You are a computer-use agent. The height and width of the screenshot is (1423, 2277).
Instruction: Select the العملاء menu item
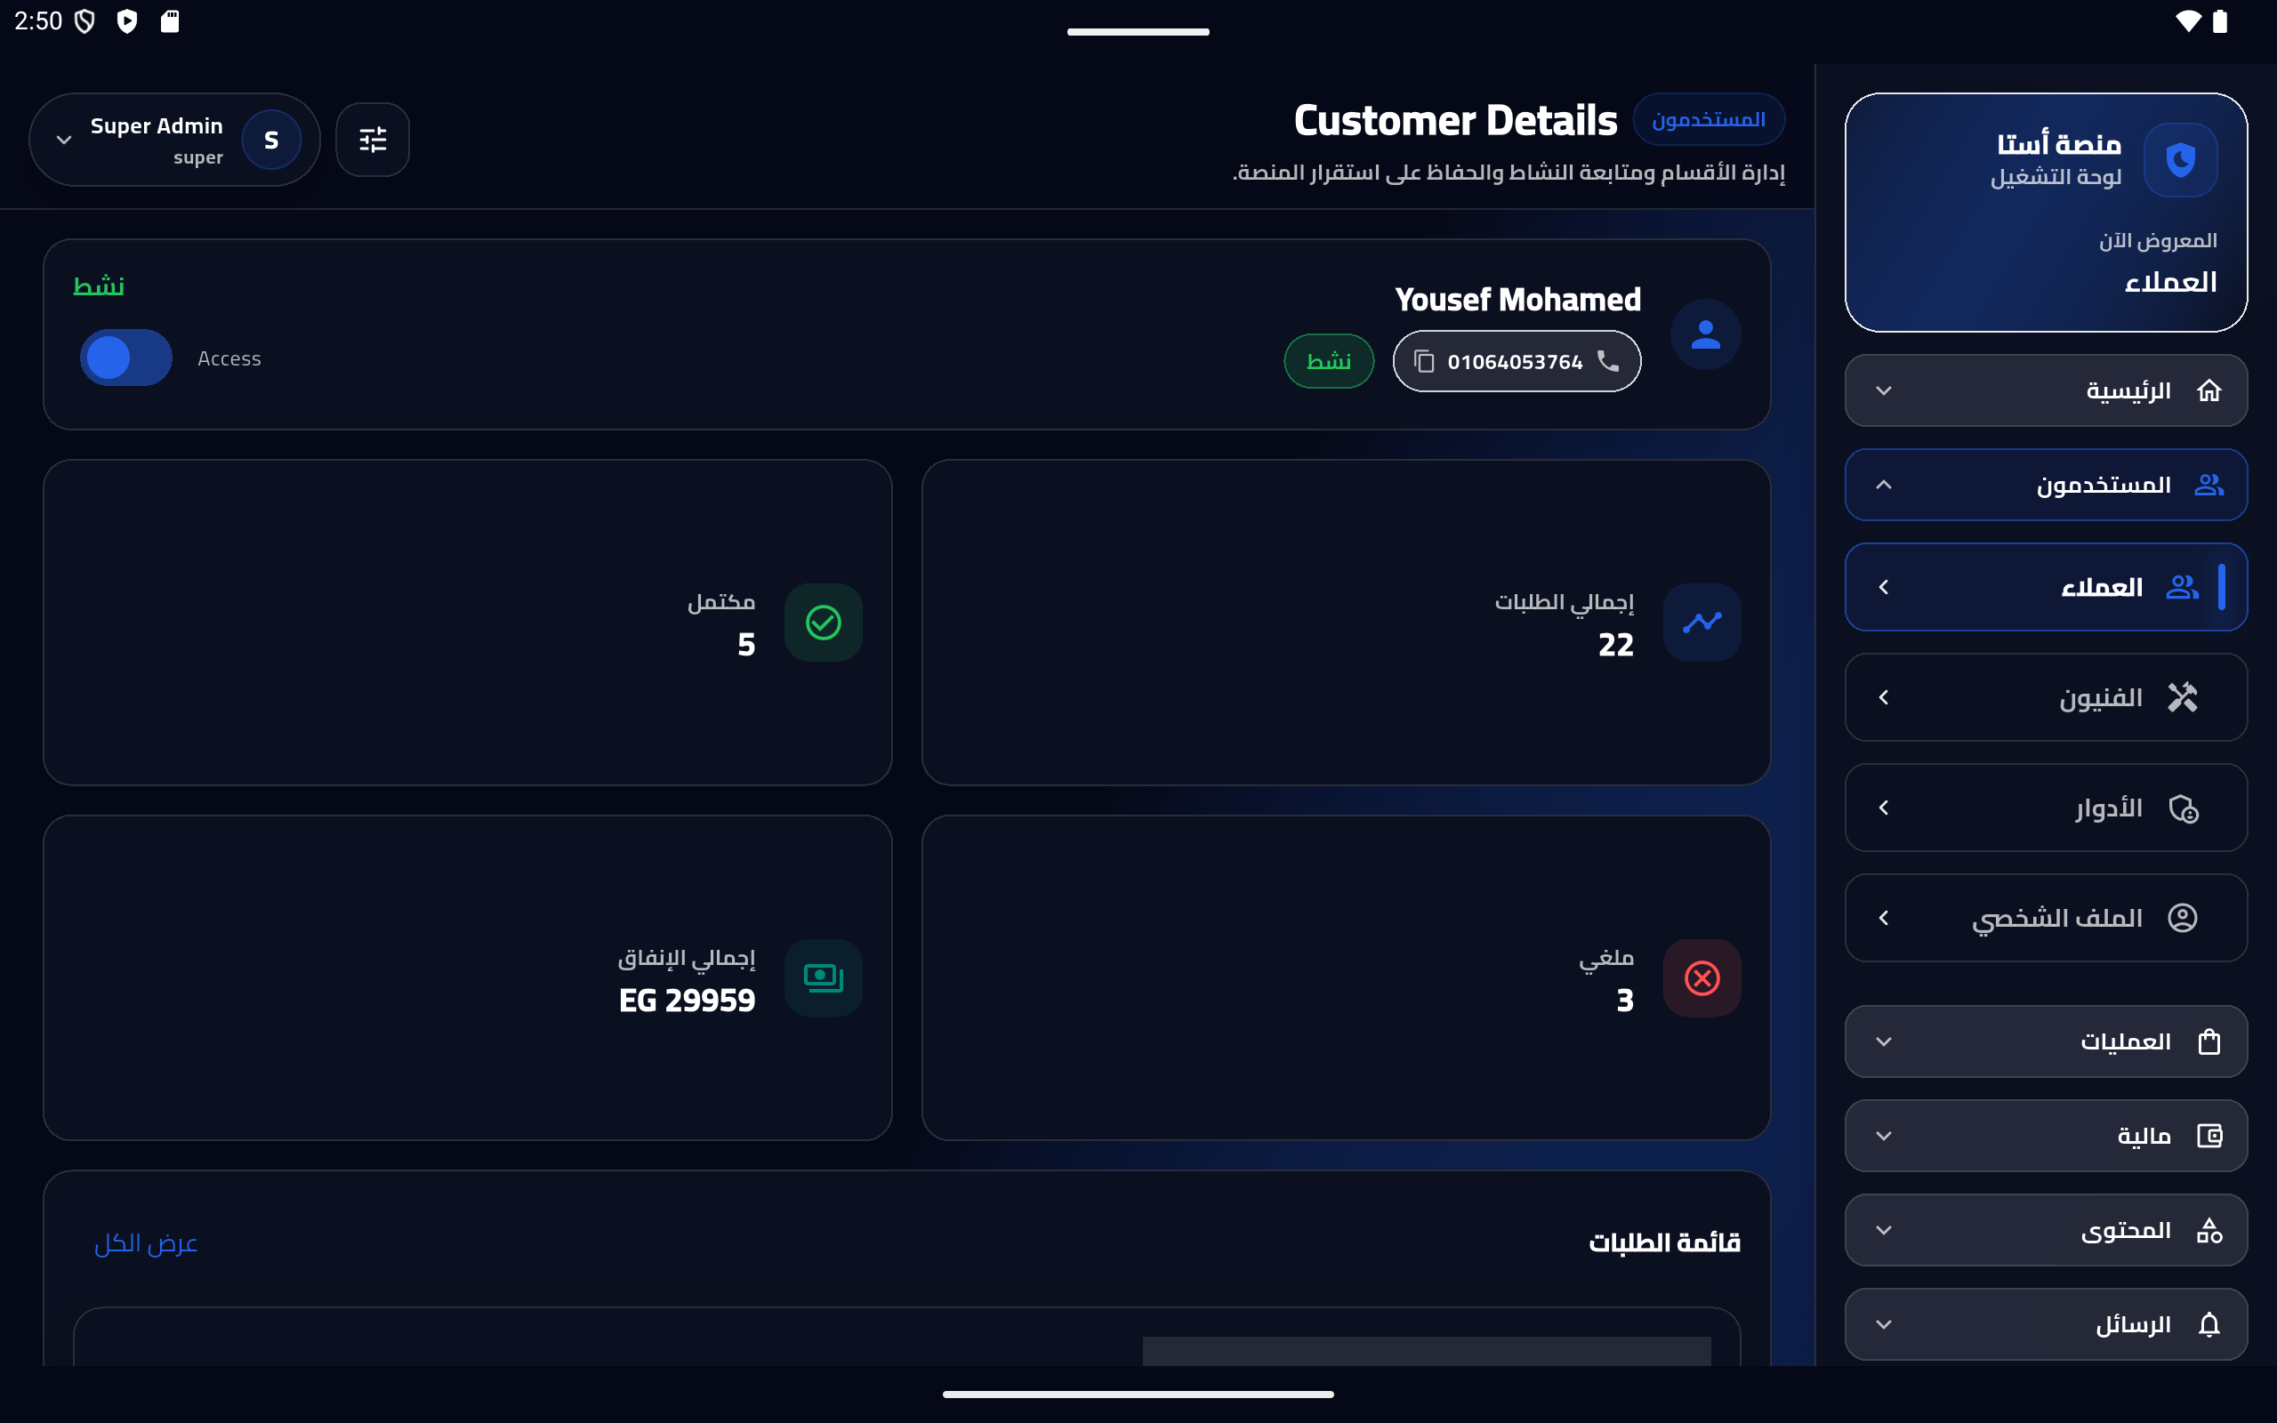(2046, 587)
